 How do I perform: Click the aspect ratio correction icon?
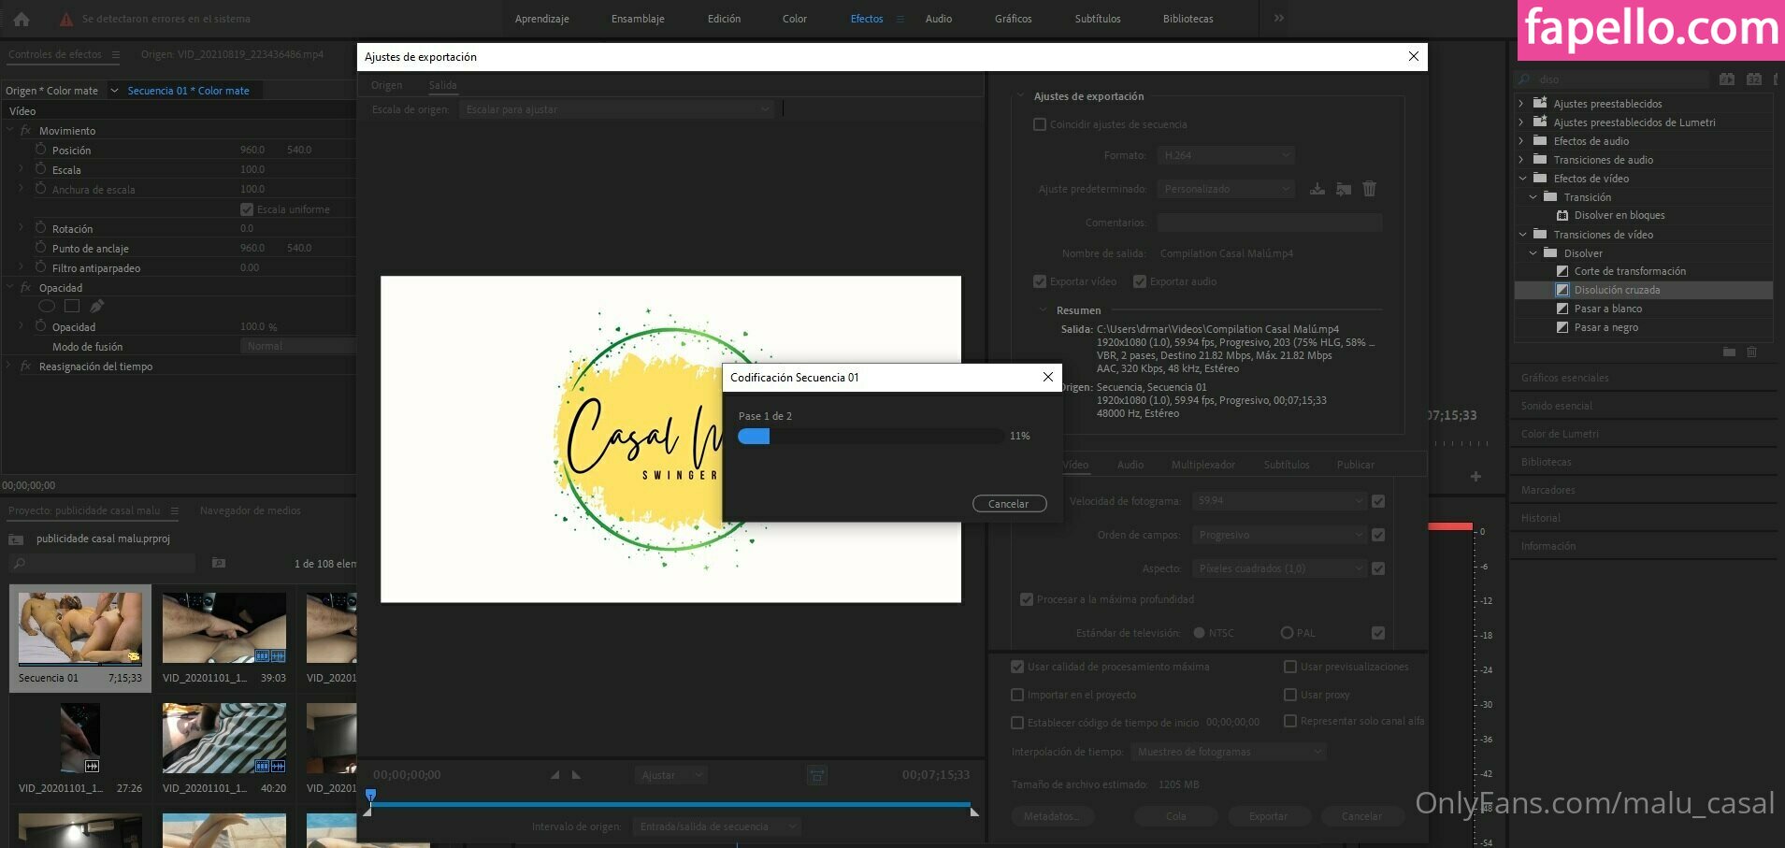[x=817, y=775]
